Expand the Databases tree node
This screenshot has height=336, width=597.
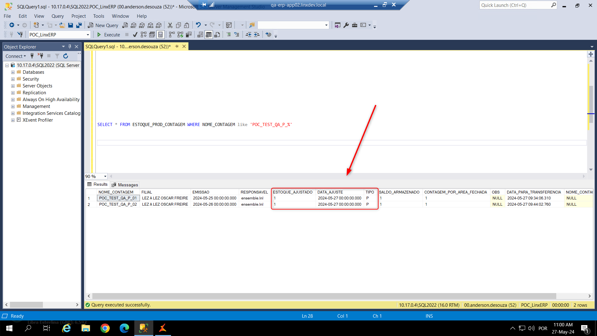(13, 72)
